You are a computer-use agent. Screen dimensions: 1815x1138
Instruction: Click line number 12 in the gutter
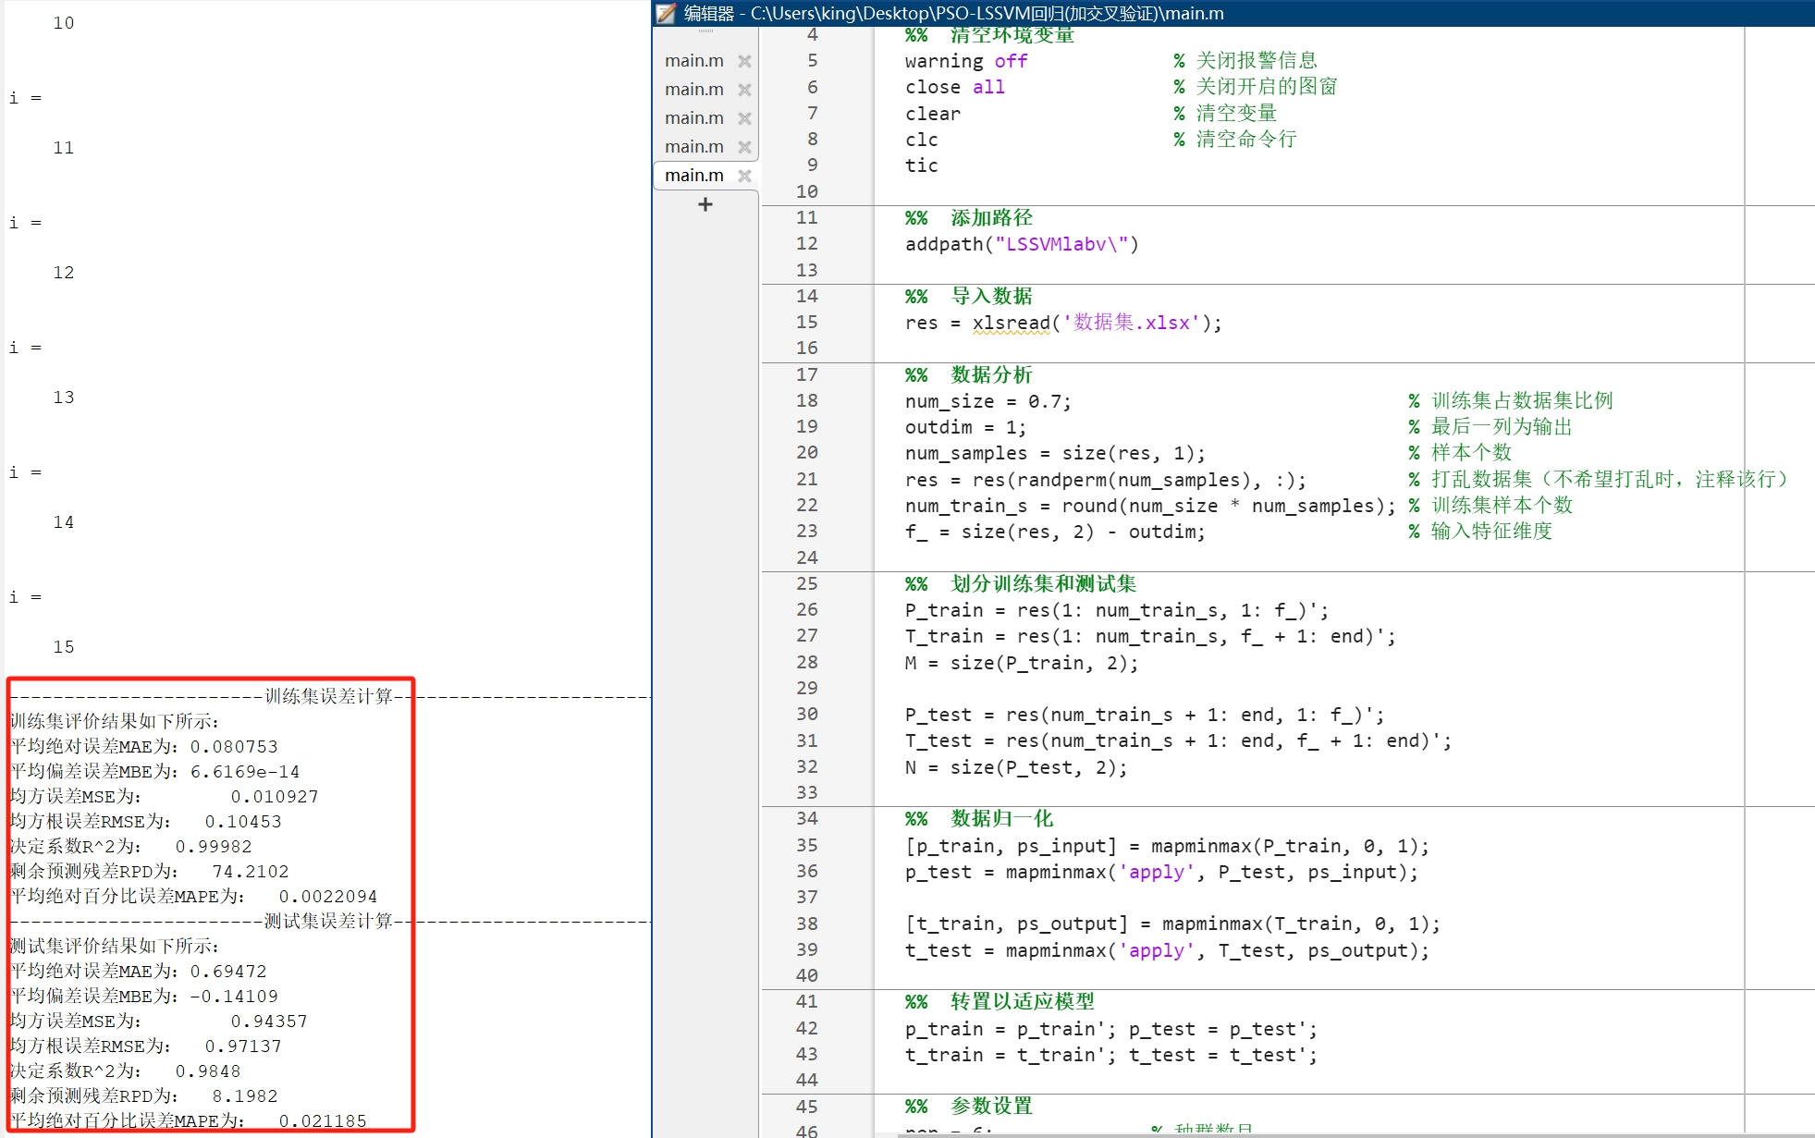806,243
